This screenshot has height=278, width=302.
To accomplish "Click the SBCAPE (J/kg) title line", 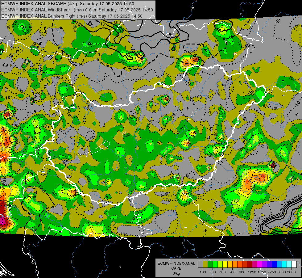I will (68, 4).
